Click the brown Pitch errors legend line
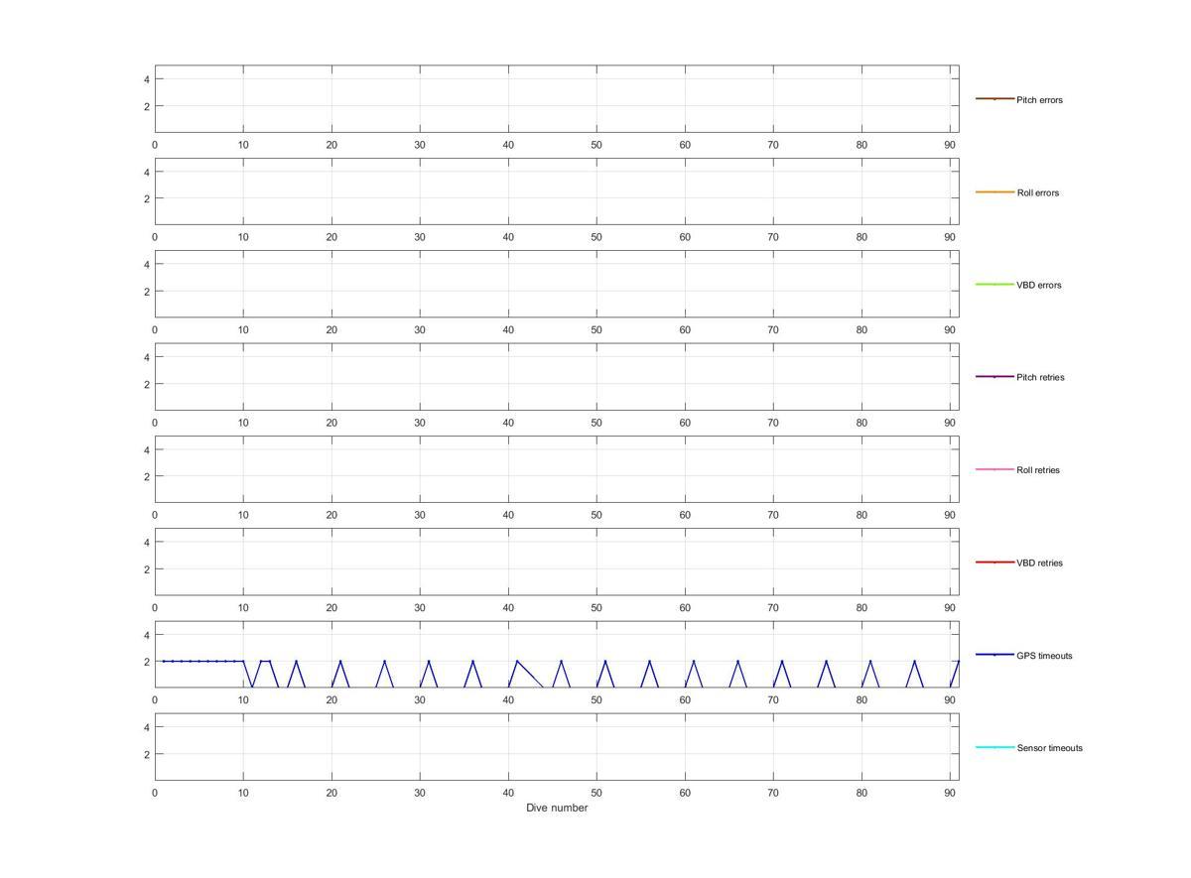Image resolution: width=1191 pixels, height=878 pixels. coord(994,99)
